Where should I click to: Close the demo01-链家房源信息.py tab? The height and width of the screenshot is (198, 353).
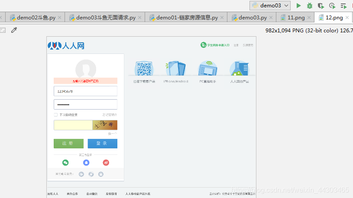click(222, 18)
